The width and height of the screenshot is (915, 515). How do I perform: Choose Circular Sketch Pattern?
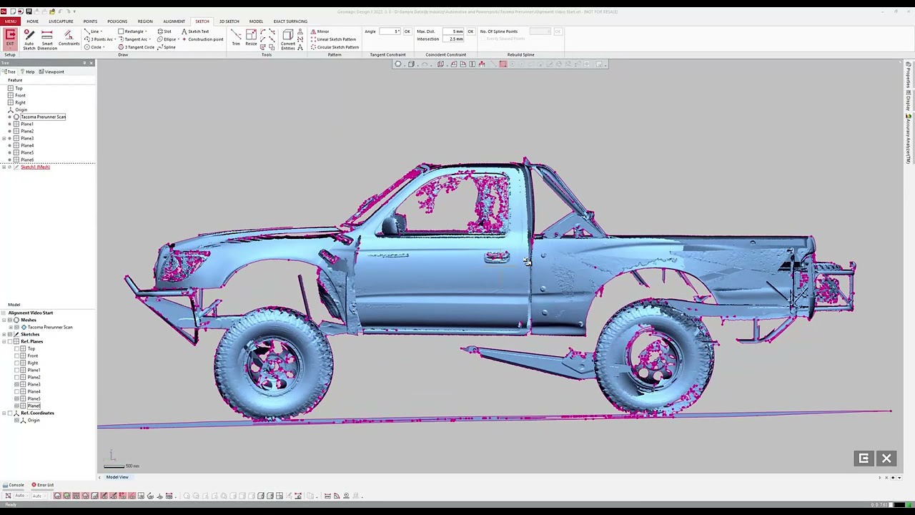click(x=335, y=47)
